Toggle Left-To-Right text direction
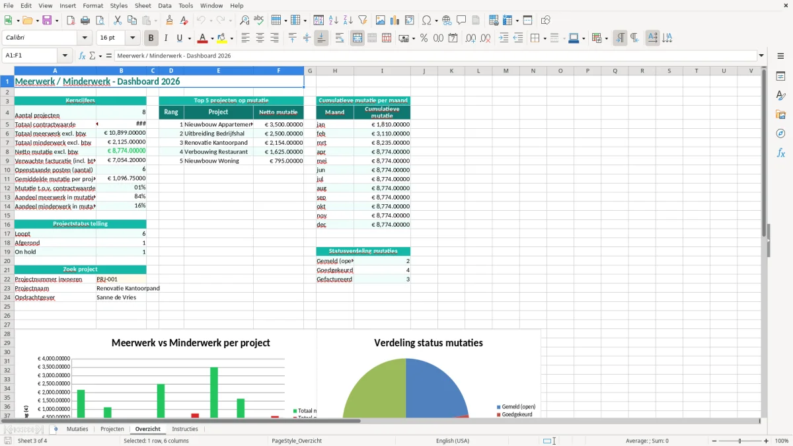 620,38
